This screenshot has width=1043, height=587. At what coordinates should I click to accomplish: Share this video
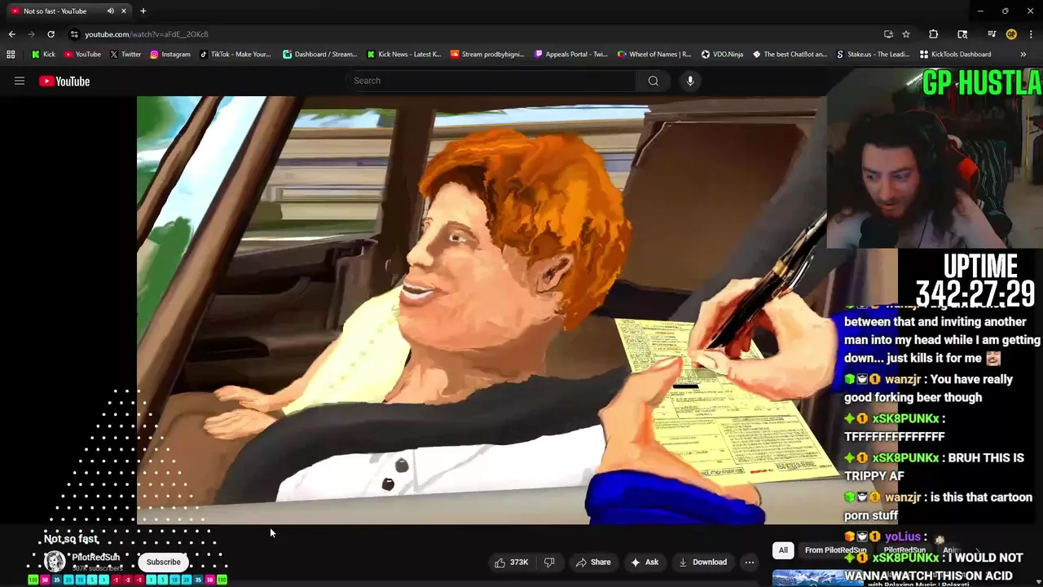point(593,562)
